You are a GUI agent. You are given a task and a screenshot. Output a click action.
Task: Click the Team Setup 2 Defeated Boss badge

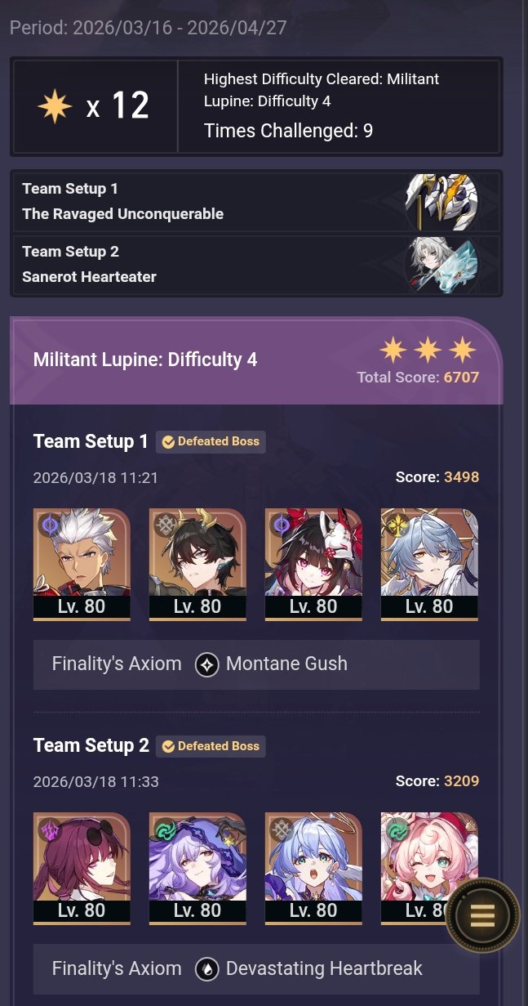(x=211, y=746)
